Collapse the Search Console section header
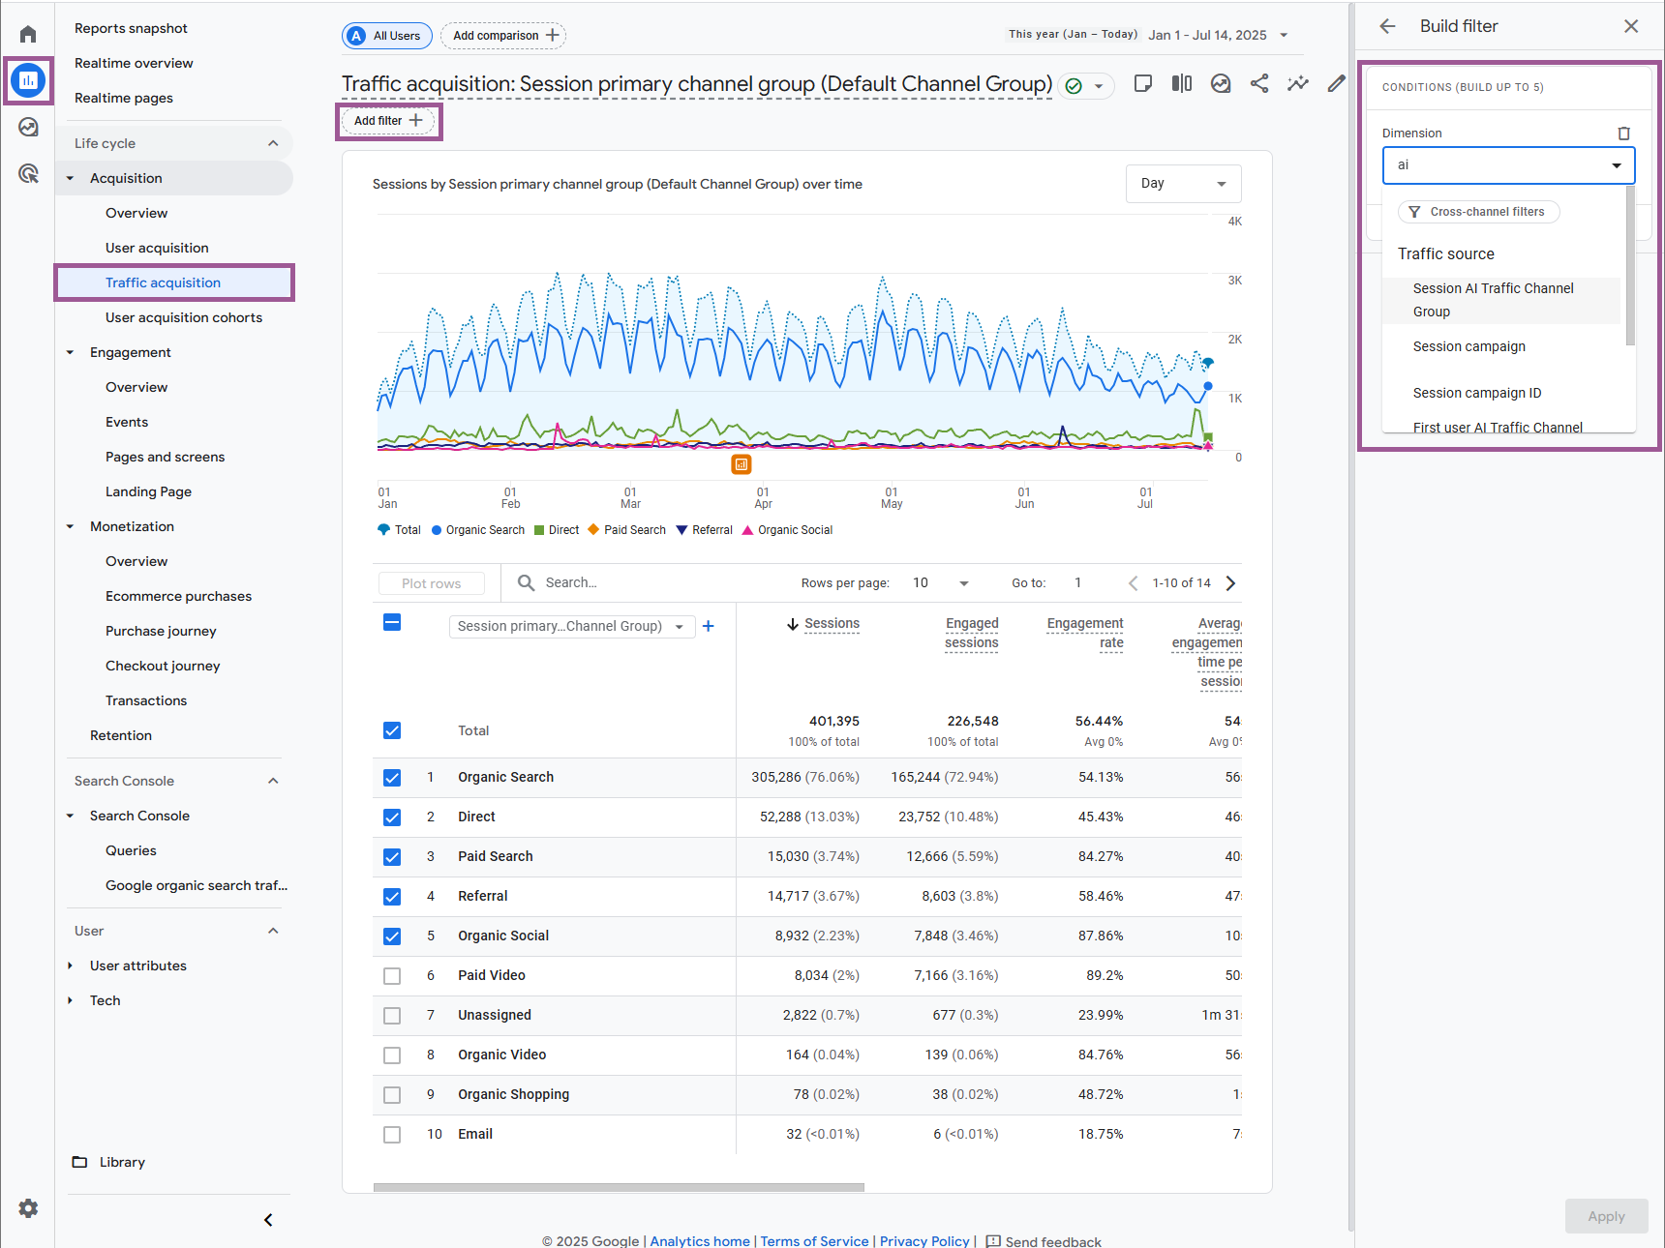1665x1248 pixels. [x=273, y=781]
